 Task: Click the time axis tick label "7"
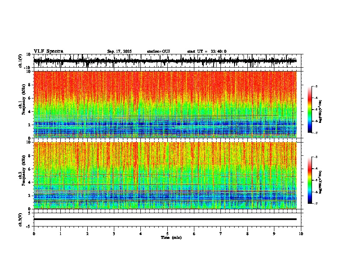pos(221,234)
